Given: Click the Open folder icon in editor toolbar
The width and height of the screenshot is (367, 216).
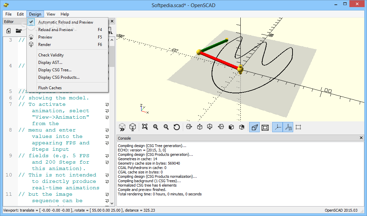Looking at the screenshot, I should pyautogui.click(x=19, y=31).
